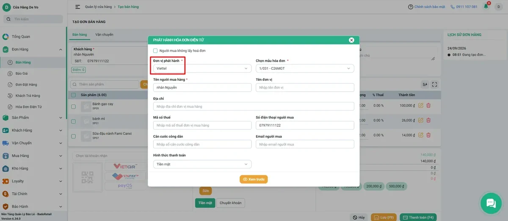Expand product list to fullscreen
Image resolution: width=508 pixels, height=221 pixels.
tap(434, 84)
